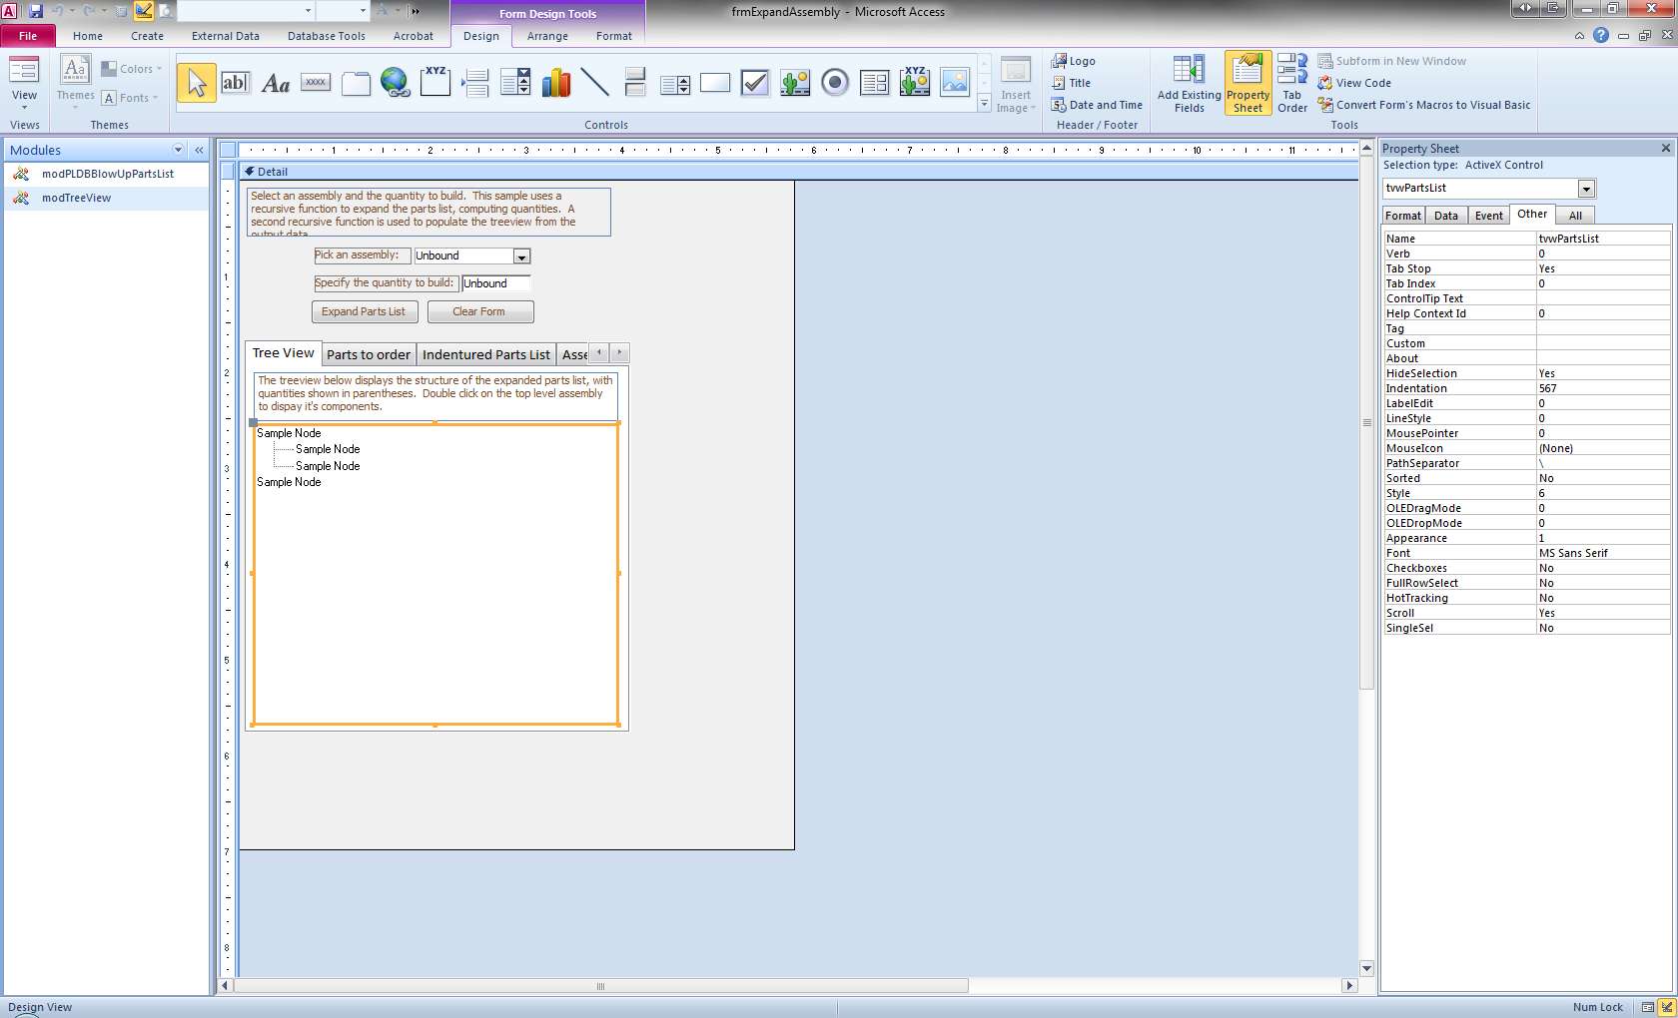Click View Code in Tools group
1678x1018 pixels.
click(x=1362, y=83)
